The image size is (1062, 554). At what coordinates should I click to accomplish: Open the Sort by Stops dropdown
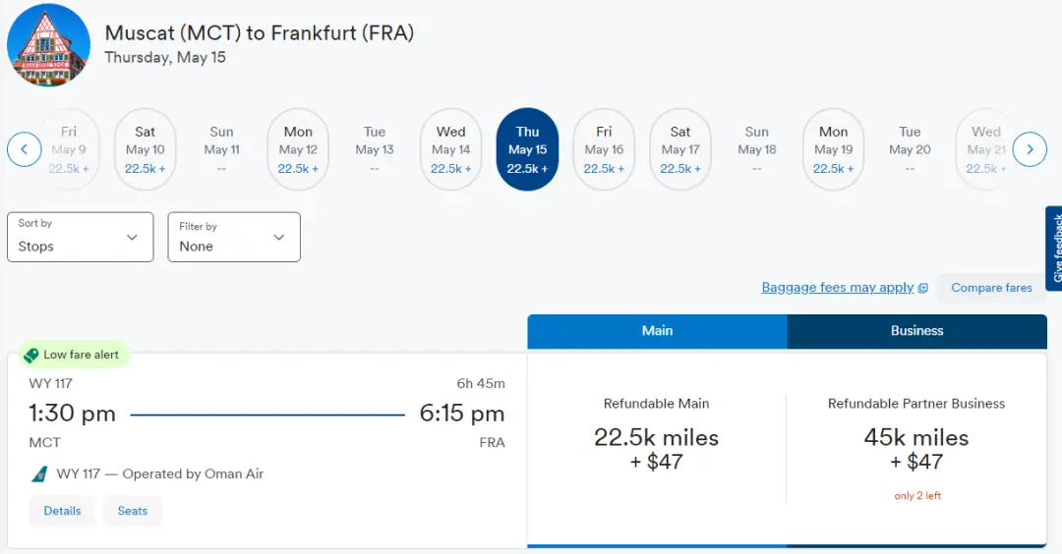click(81, 237)
